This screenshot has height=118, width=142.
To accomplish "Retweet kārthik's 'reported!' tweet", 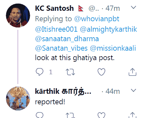I will click(x=70, y=115).
